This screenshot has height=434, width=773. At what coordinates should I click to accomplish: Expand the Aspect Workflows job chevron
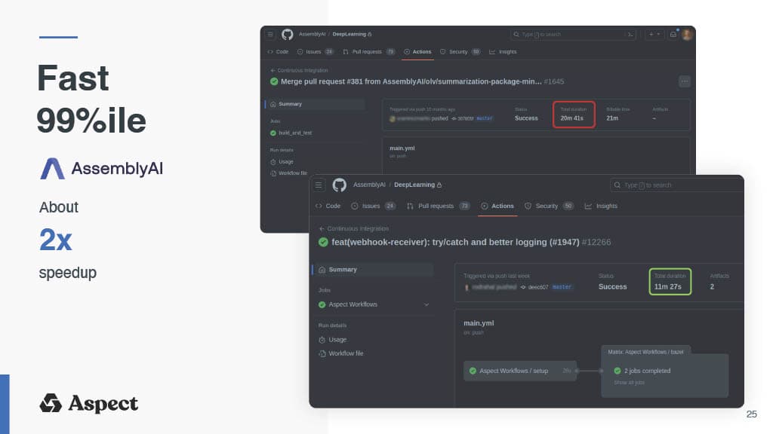click(x=427, y=304)
